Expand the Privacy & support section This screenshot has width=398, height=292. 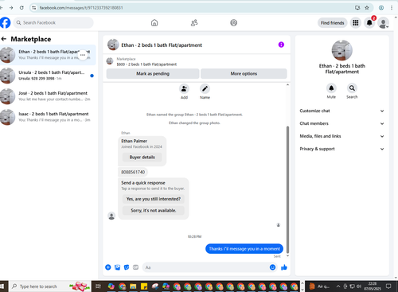[x=342, y=149]
